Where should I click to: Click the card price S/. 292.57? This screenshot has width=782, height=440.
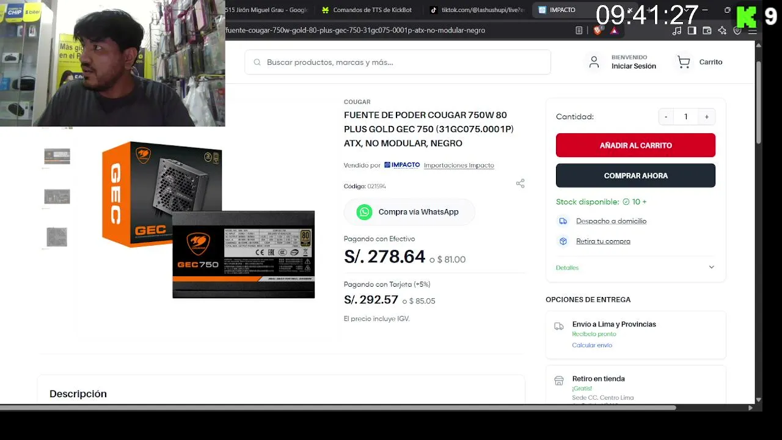pos(371,299)
